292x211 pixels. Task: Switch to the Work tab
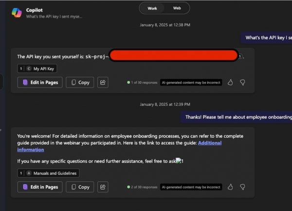[152, 8]
